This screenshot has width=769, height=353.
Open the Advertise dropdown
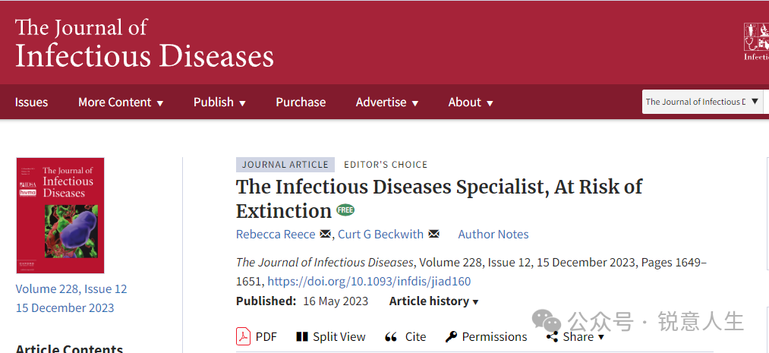[387, 102]
